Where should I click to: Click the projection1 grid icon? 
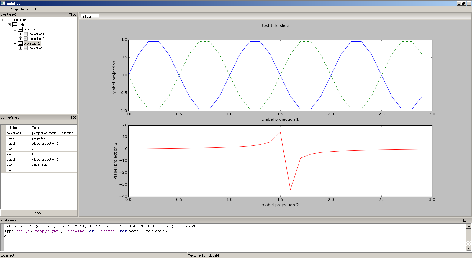pyautogui.click(x=20, y=29)
